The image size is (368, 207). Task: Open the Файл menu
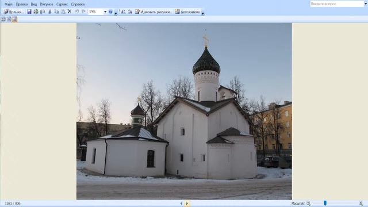coord(9,4)
